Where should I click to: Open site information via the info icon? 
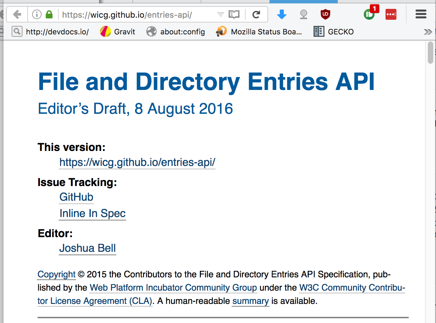pyautogui.click(x=37, y=14)
